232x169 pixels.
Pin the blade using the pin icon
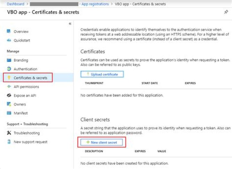click(x=226, y=12)
